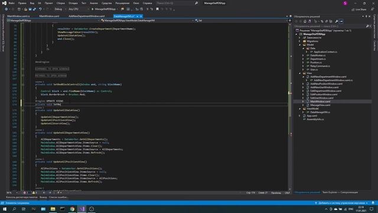Click the CRLF line ending indicator
The height and width of the screenshot is (213, 378).
click(x=287, y=193)
